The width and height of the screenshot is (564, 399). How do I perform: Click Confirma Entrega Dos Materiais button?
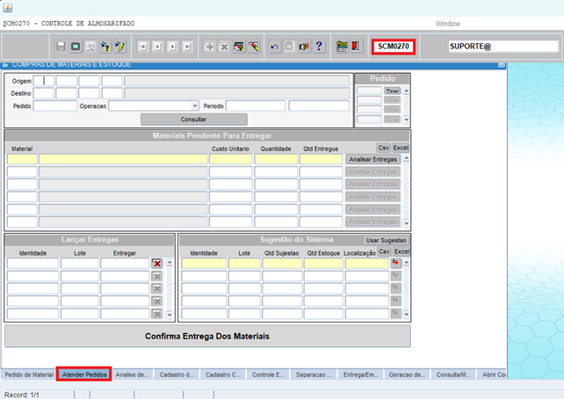207,336
